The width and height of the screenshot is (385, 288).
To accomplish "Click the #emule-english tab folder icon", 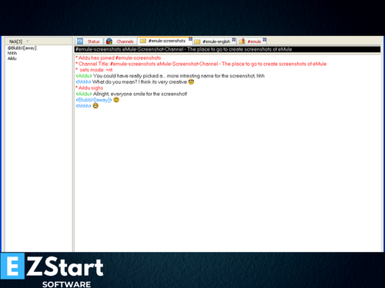I will [197, 41].
